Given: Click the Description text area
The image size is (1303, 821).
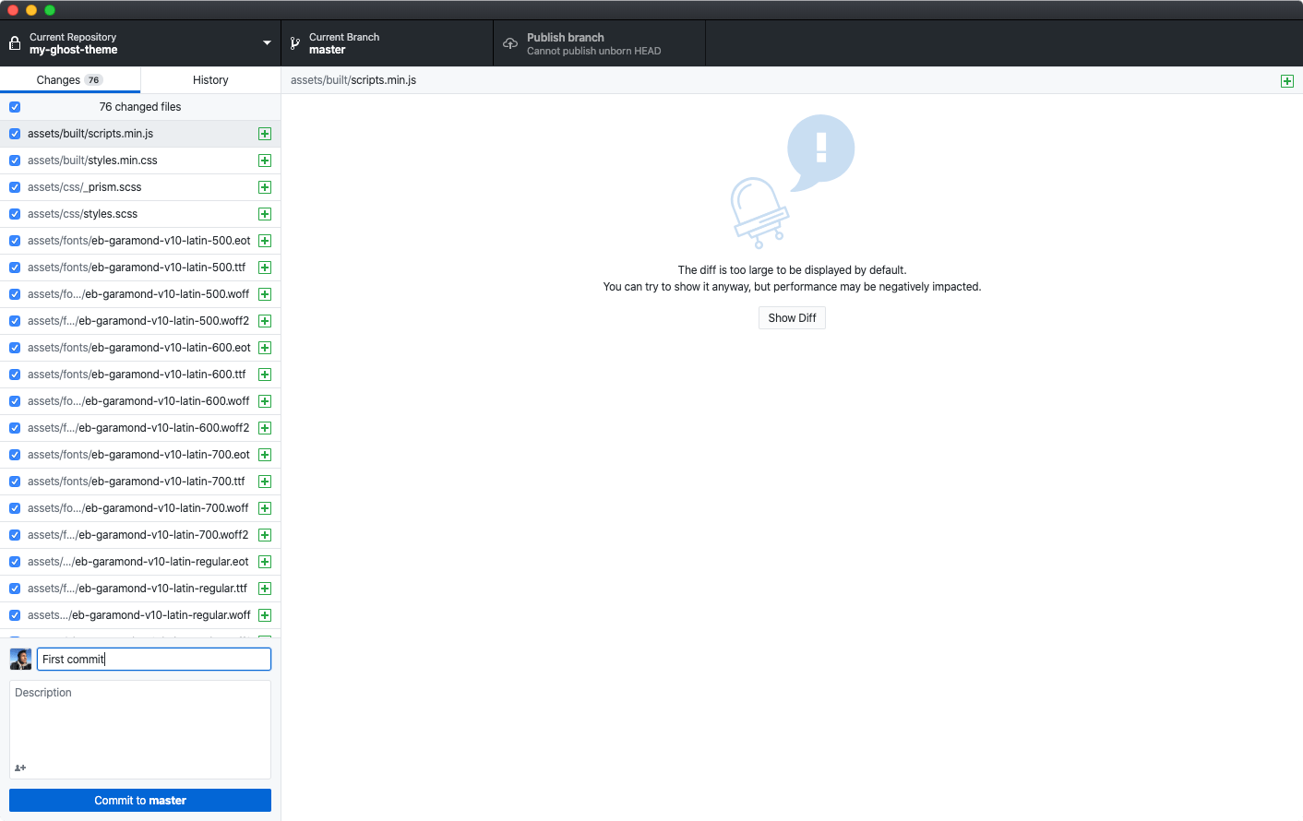Looking at the screenshot, I should [x=140, y=730].
